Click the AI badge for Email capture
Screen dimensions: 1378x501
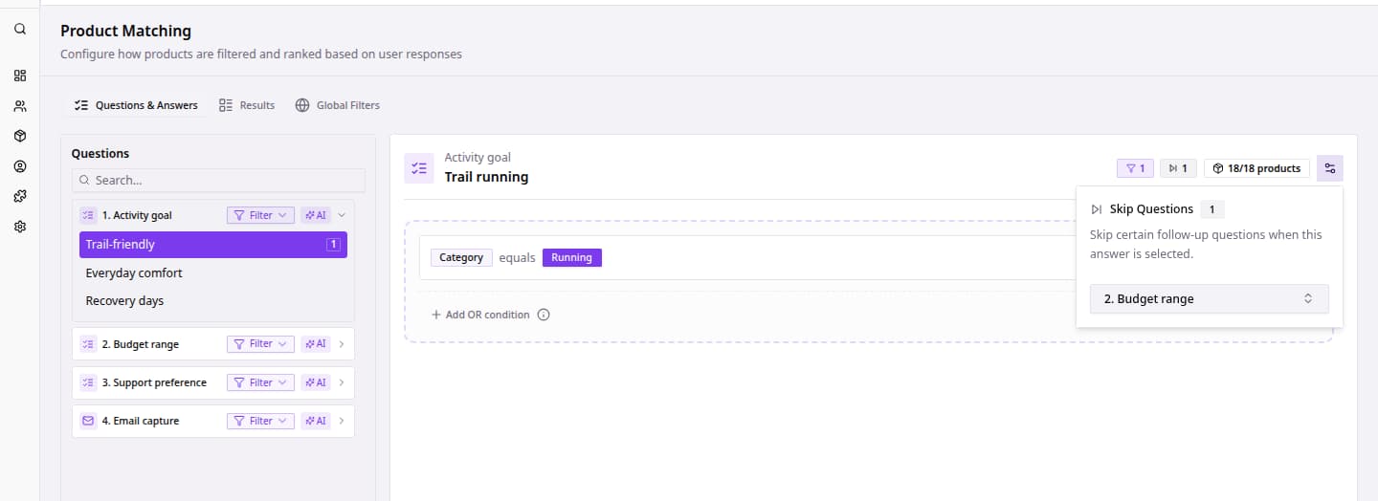(316, 421)
